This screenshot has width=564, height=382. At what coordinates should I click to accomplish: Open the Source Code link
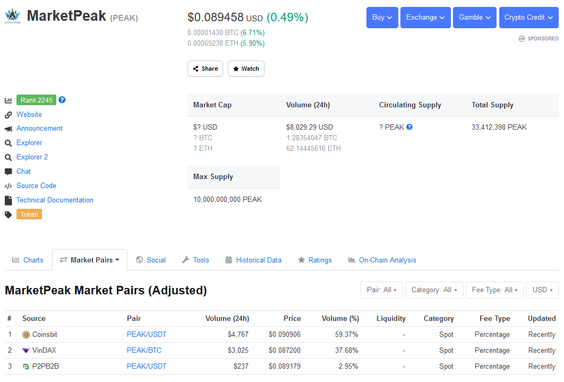[x=36, y=186]
